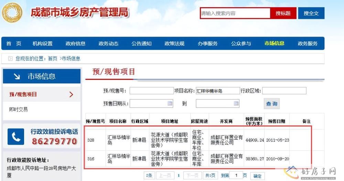This screenshot has height=181, width=344.
Task: Click the breadcrumb location icon
Action: pos(10,59)
